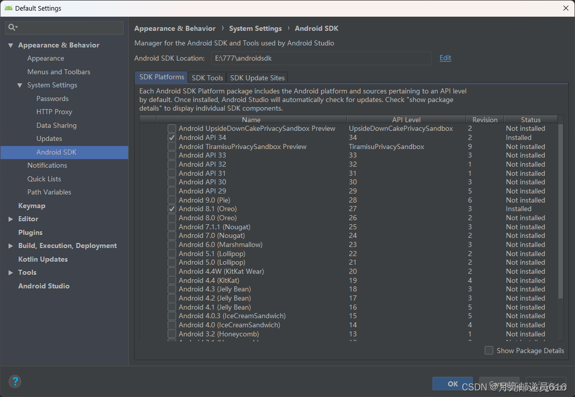Open Quick Lists settings
This screenshot has height=397, width=575.
44,179
